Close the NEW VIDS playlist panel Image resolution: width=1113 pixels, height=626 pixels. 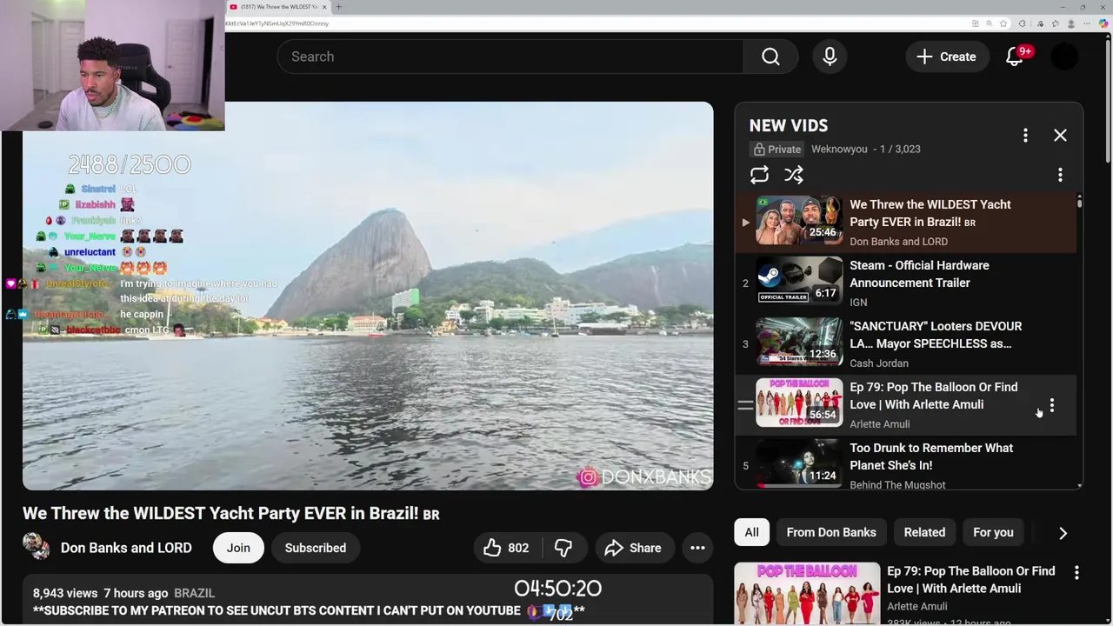click(x=1060, y=136)
